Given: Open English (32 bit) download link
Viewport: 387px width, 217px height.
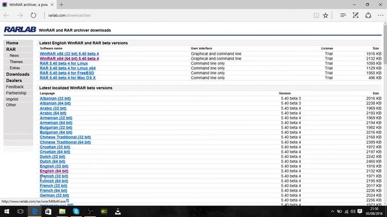Looking at the screenshot, I should tap(54, 166).
